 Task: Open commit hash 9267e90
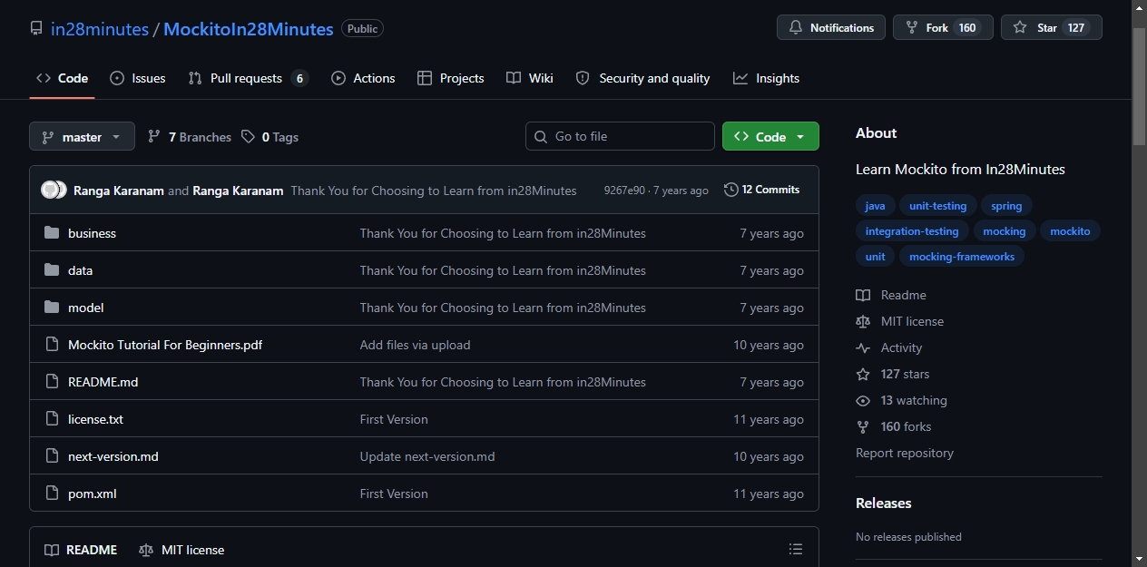tap(624, 191)
